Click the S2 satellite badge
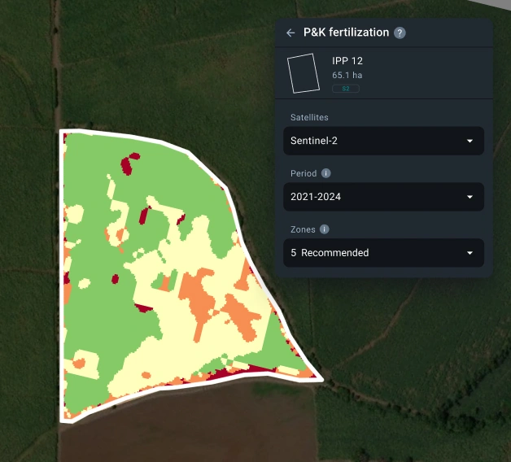 pos(346,89)
